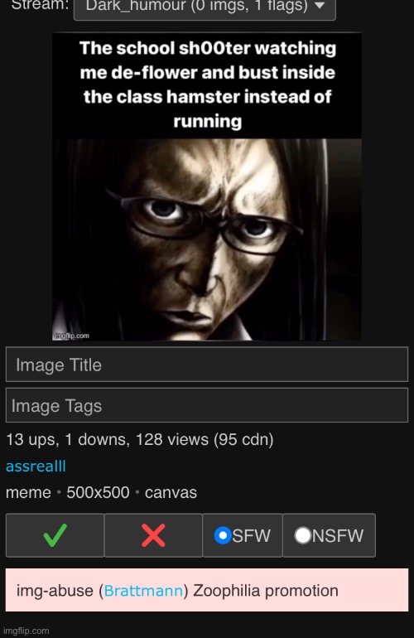Viewport: 414px width, 638px height.
Task: Click the imgflip.com watermark on the meme
Action: click(71, 336)
